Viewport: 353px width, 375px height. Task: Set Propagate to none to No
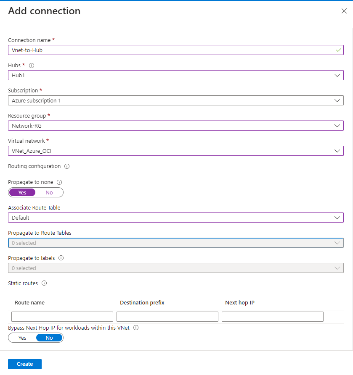(x=49, y=192)
